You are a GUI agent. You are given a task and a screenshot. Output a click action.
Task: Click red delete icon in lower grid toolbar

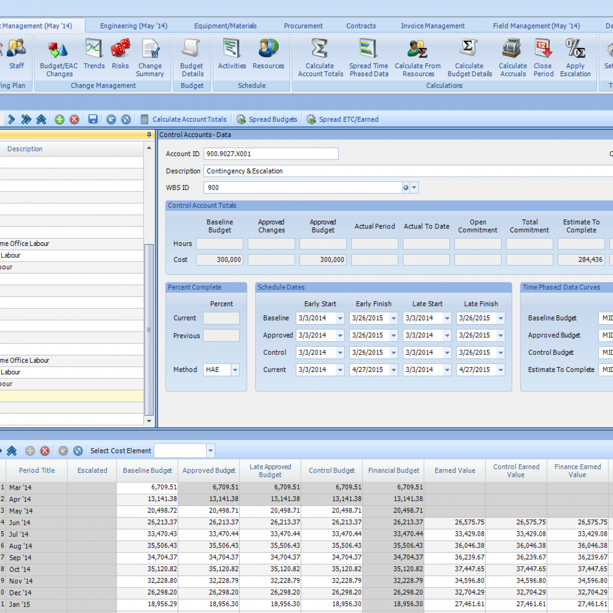coord(45,451)
